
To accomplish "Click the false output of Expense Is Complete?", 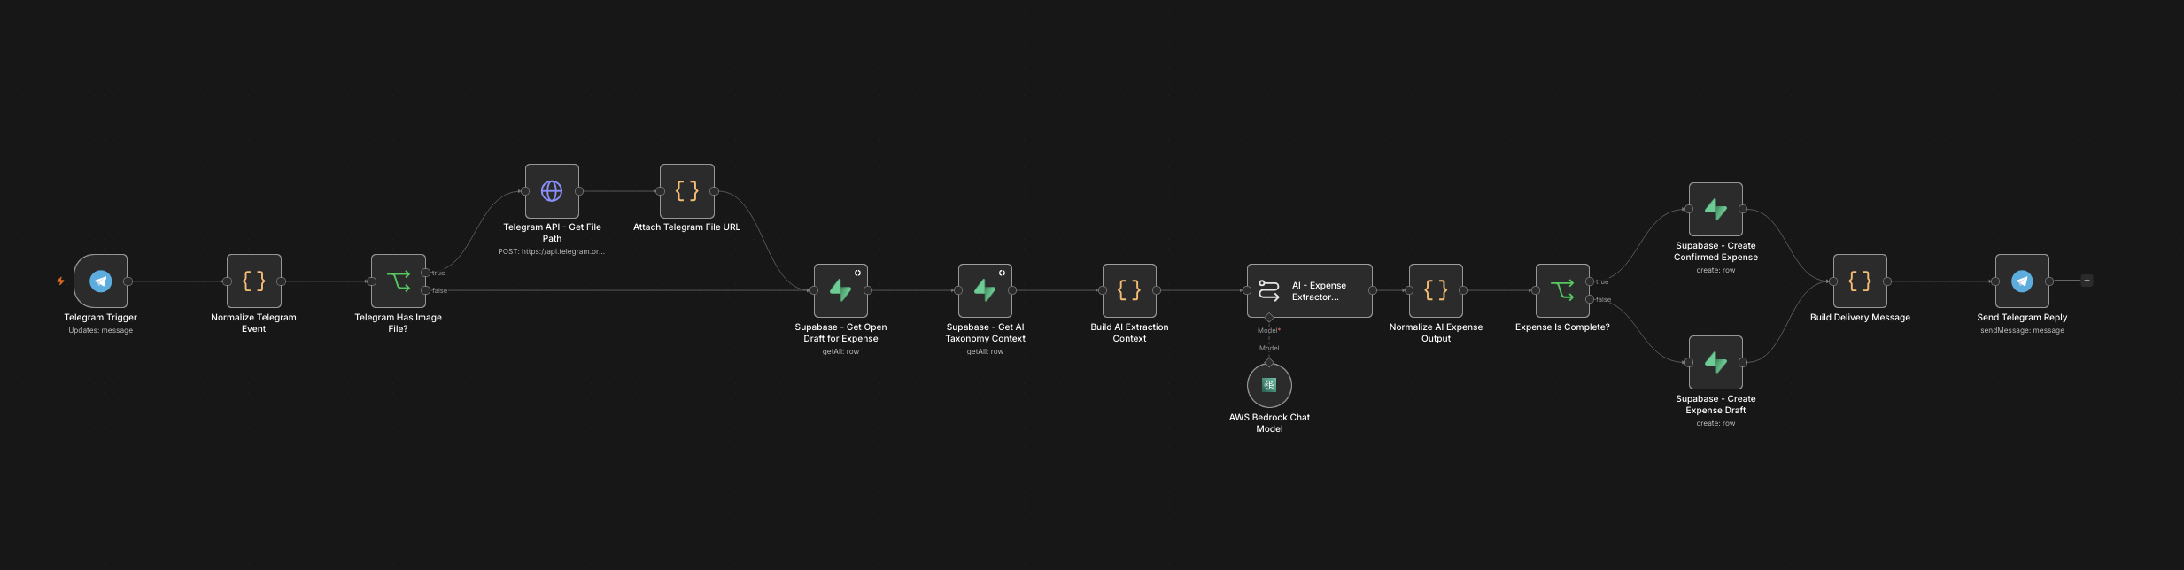I will [1590, 299].
